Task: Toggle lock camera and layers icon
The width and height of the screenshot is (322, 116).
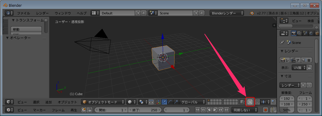Action: [242, 102]
